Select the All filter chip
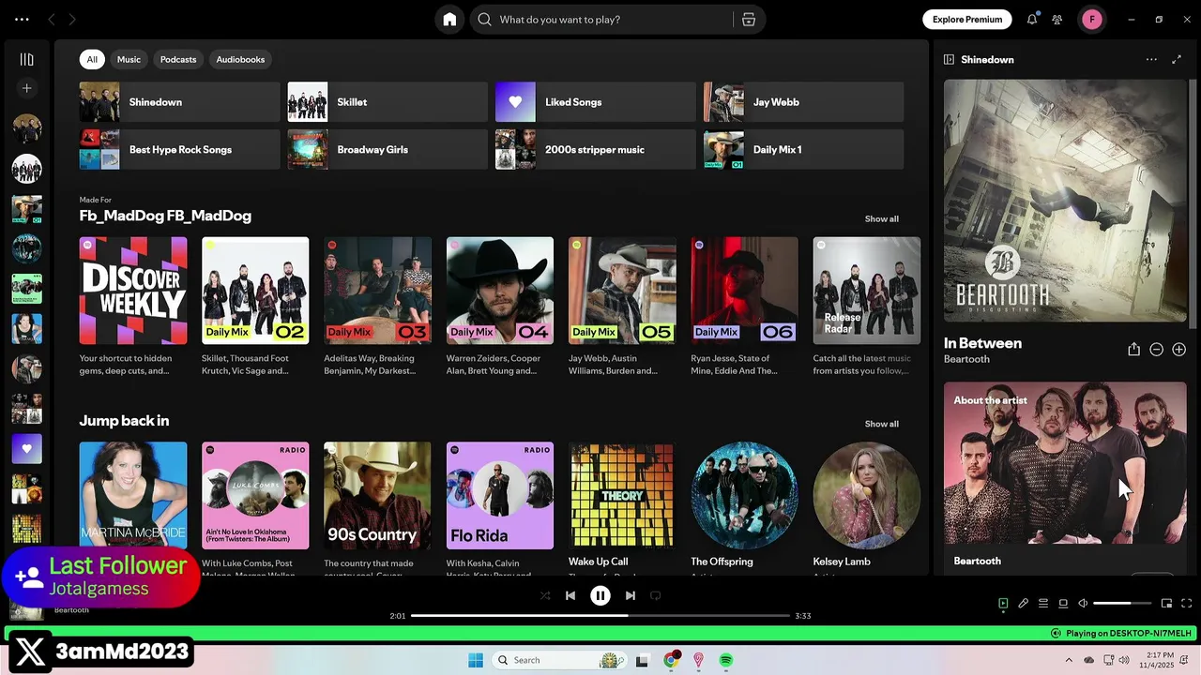The width and height of the screenshot is (1201, 675). click(x=92, y=59)
